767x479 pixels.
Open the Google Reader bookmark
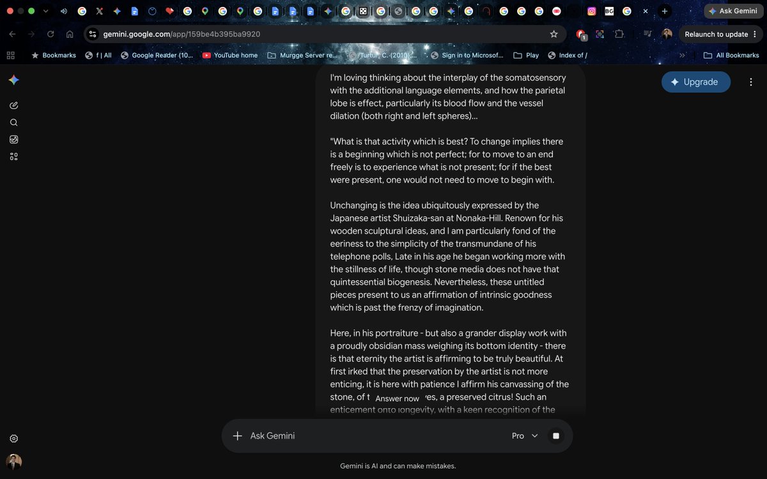point(157,55)
